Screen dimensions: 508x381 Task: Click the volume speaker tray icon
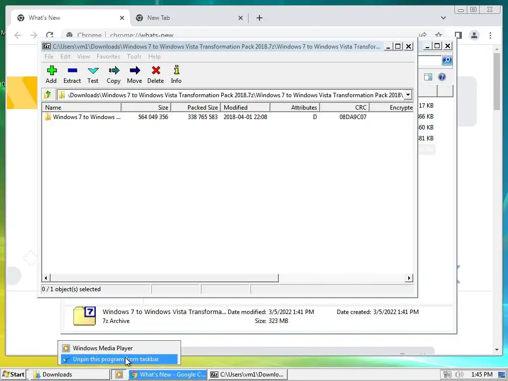coord(459,375)
